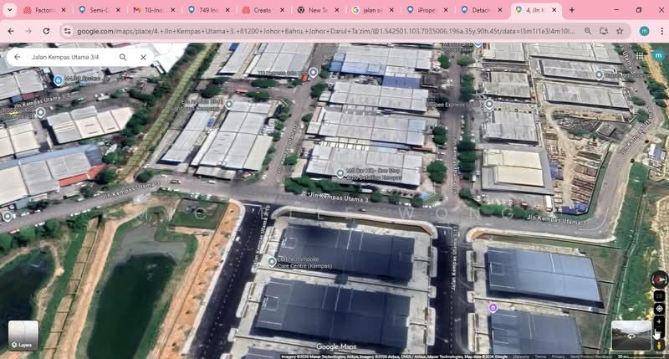
Task: Clear search with the X button
Action: coord(143,58)
